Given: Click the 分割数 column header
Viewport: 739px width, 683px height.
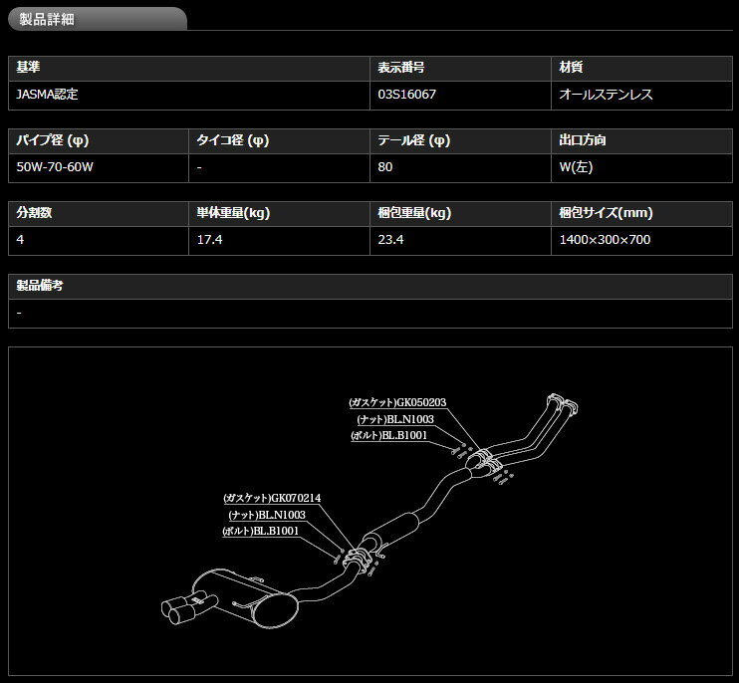Looking at the screenshot, I should [37, 213].
